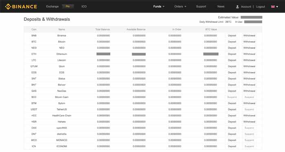Withdraw QTUM
Viewport: 285px width, 152px height.
pos(249,66)
